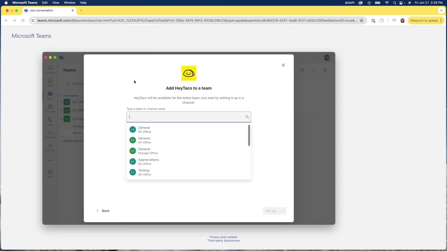Screen dimensions: 447x251
Task: Open the Chrome profile avatar
Action: pyautogui.click(x=402, y=21)
